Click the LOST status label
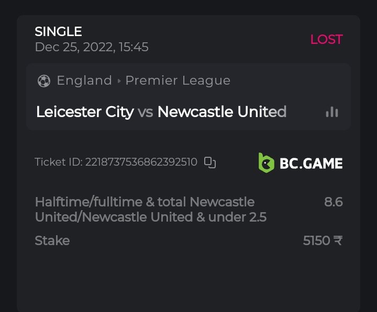This screenshot has height=312, width=377. [326, 39]
